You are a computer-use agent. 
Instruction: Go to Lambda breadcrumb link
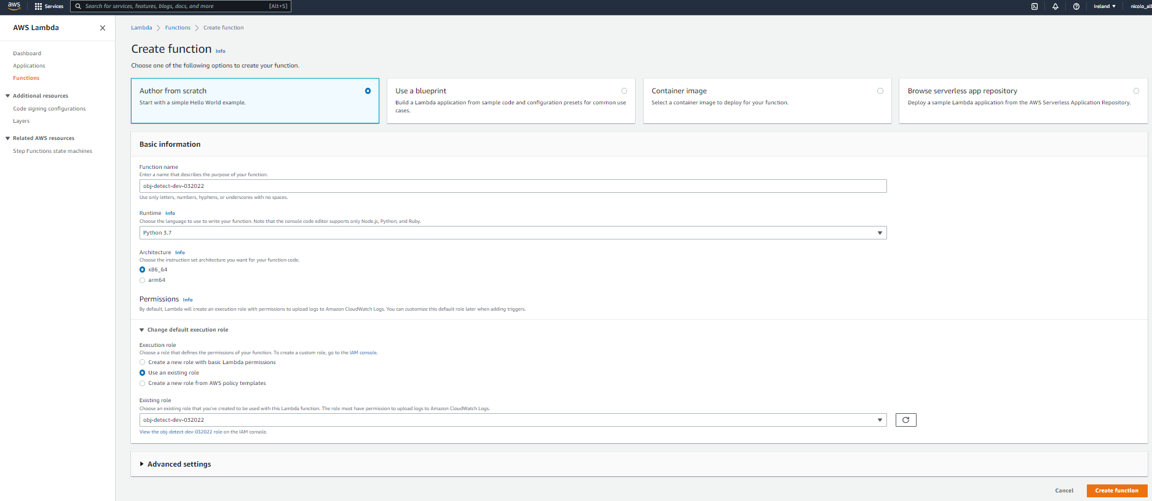[x=141, y=28]
